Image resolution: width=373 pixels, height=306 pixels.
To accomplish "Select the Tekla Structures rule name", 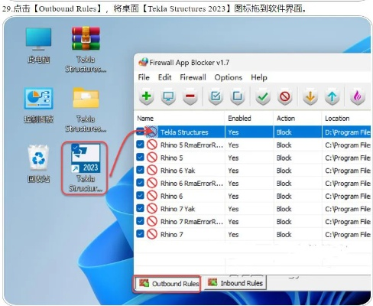I will click(184, 132).
